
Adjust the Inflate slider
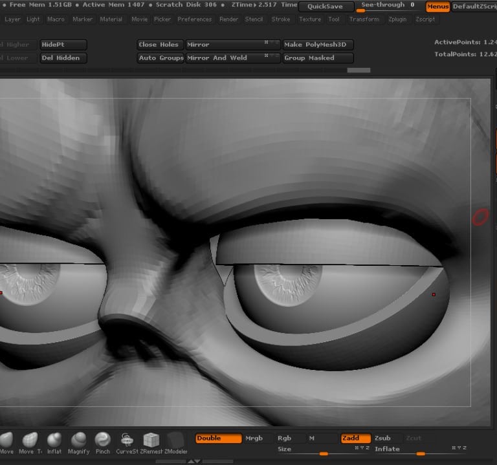pyautogui.click(x=421, y=451)
